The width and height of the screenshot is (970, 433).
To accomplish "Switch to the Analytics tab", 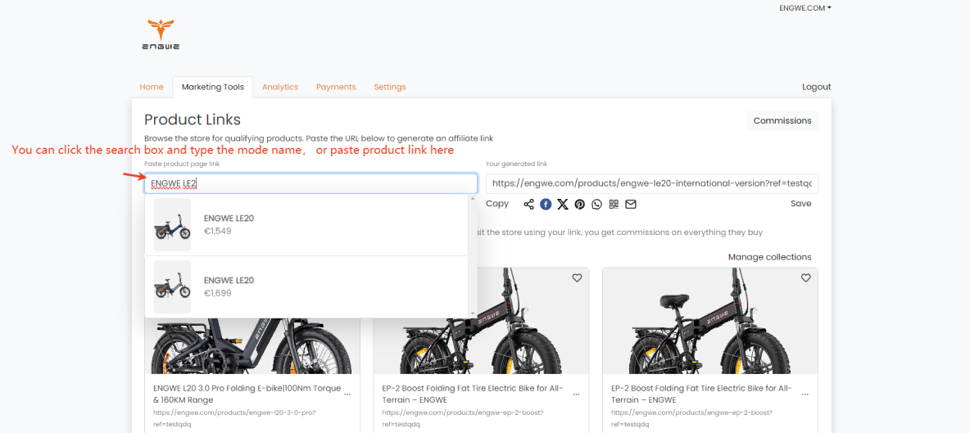I will [x=280, y=87].
